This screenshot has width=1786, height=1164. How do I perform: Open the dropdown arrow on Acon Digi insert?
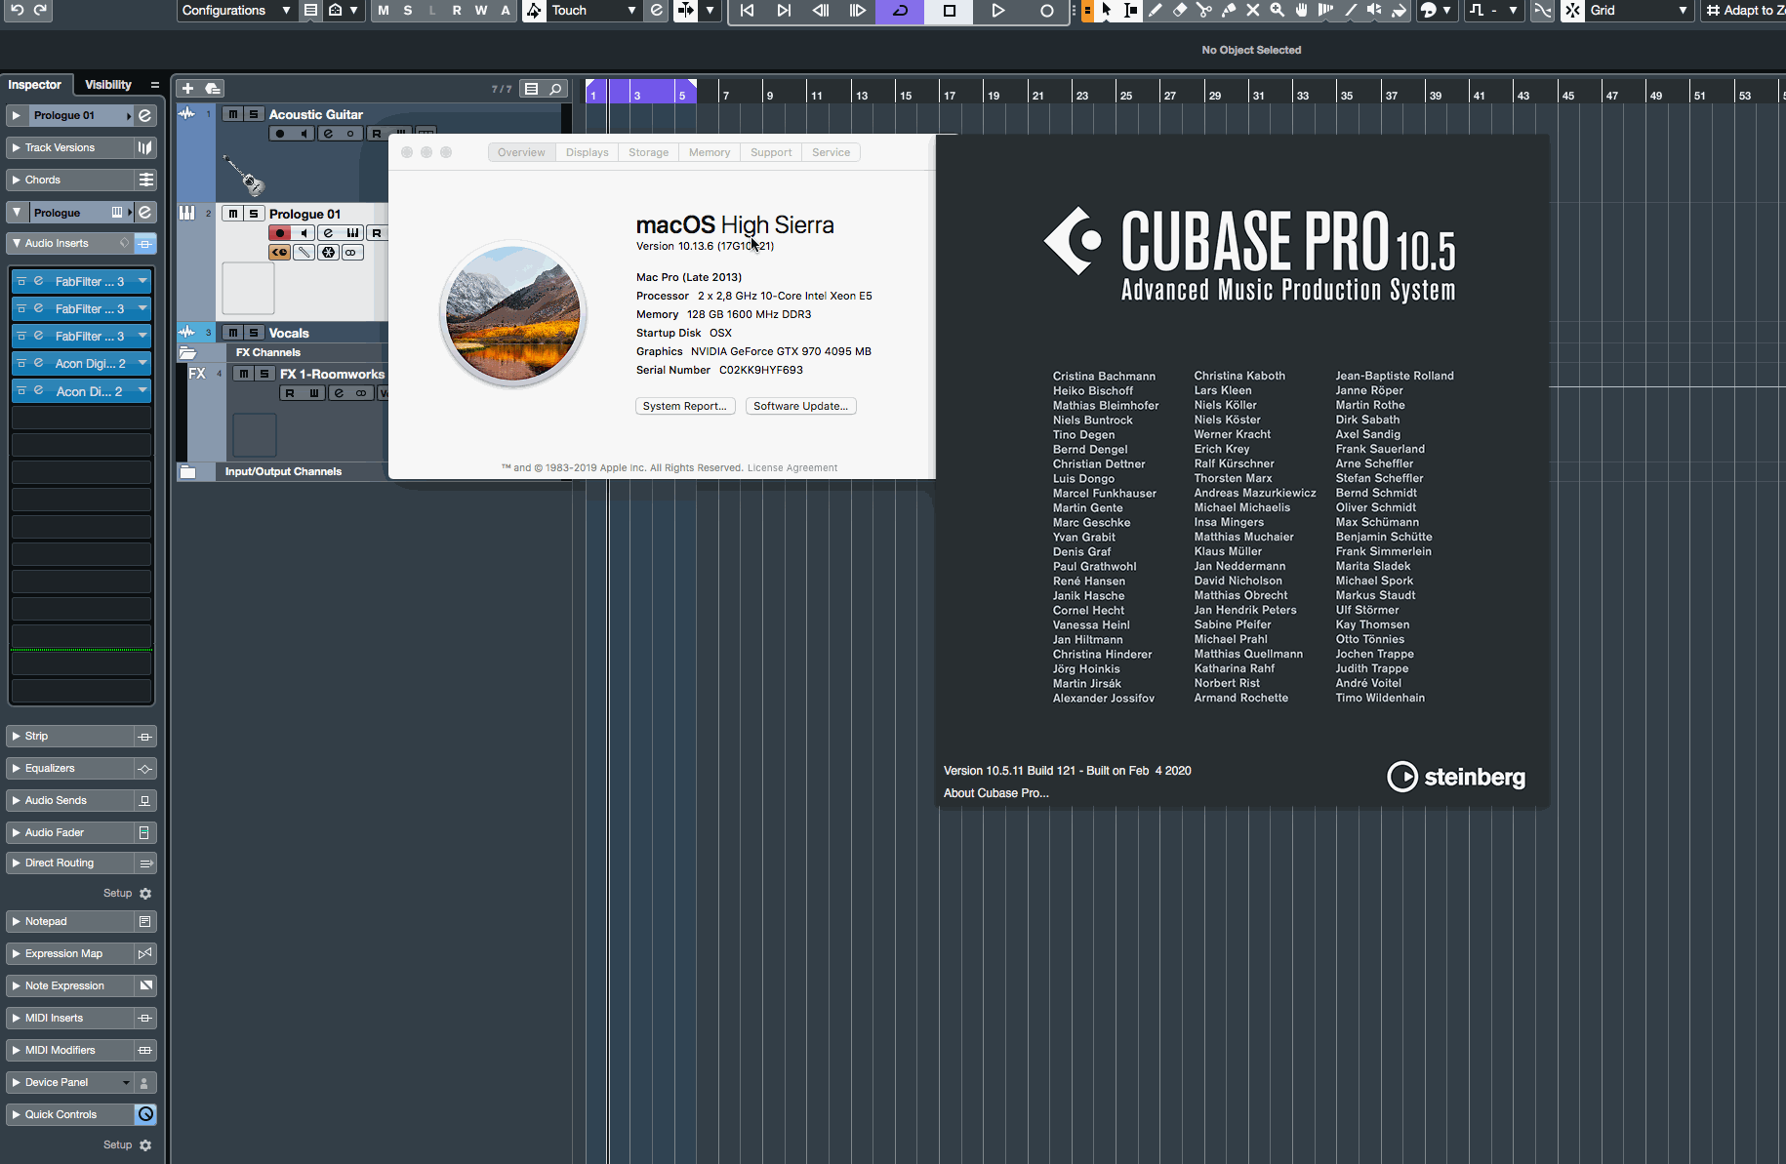pyautogui.click(x=142, y=363)
